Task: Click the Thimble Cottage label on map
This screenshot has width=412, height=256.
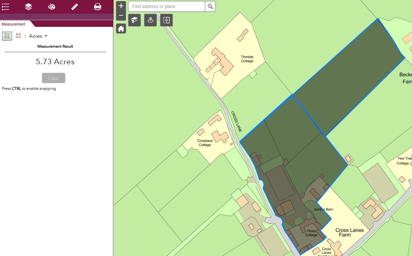Action: click(247, 59)
